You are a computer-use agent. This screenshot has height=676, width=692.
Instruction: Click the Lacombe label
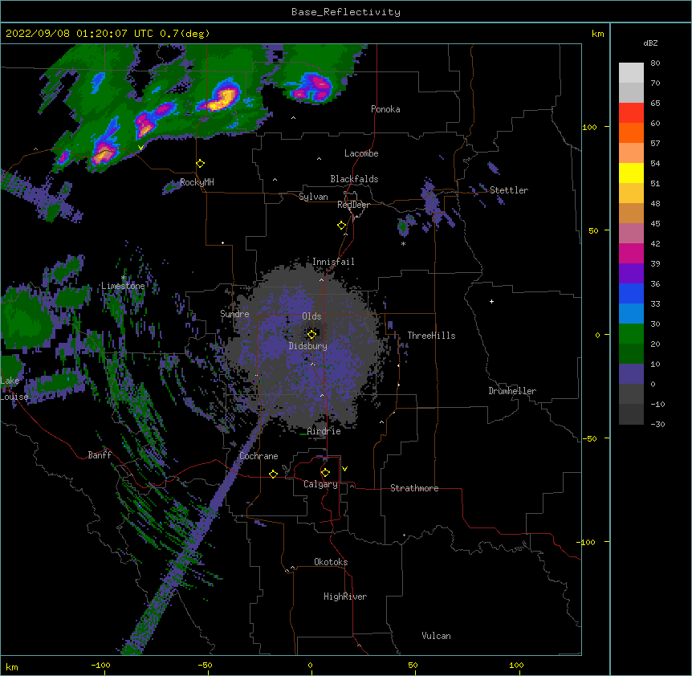pos(361,153)
